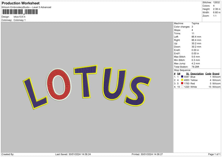Click the Zoom value '1:1'
The image size is (222, 157).
pos(215,16)
